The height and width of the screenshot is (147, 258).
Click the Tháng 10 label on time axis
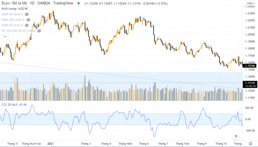[x=221, y=143]
